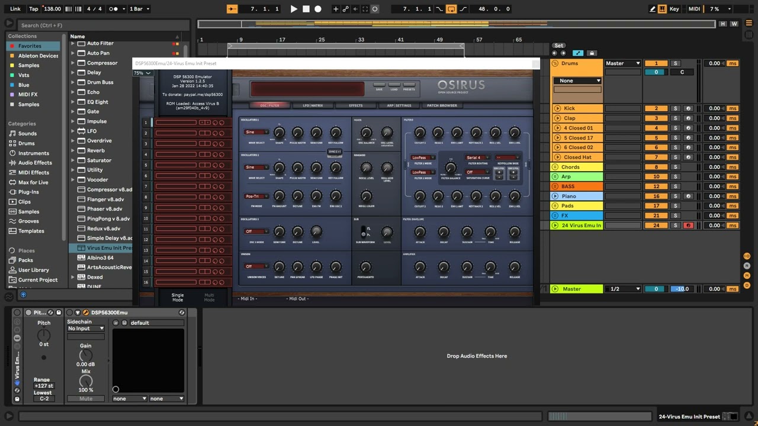Click the Link button
This screenshot has height=426, width=758.
pos(15,9)
